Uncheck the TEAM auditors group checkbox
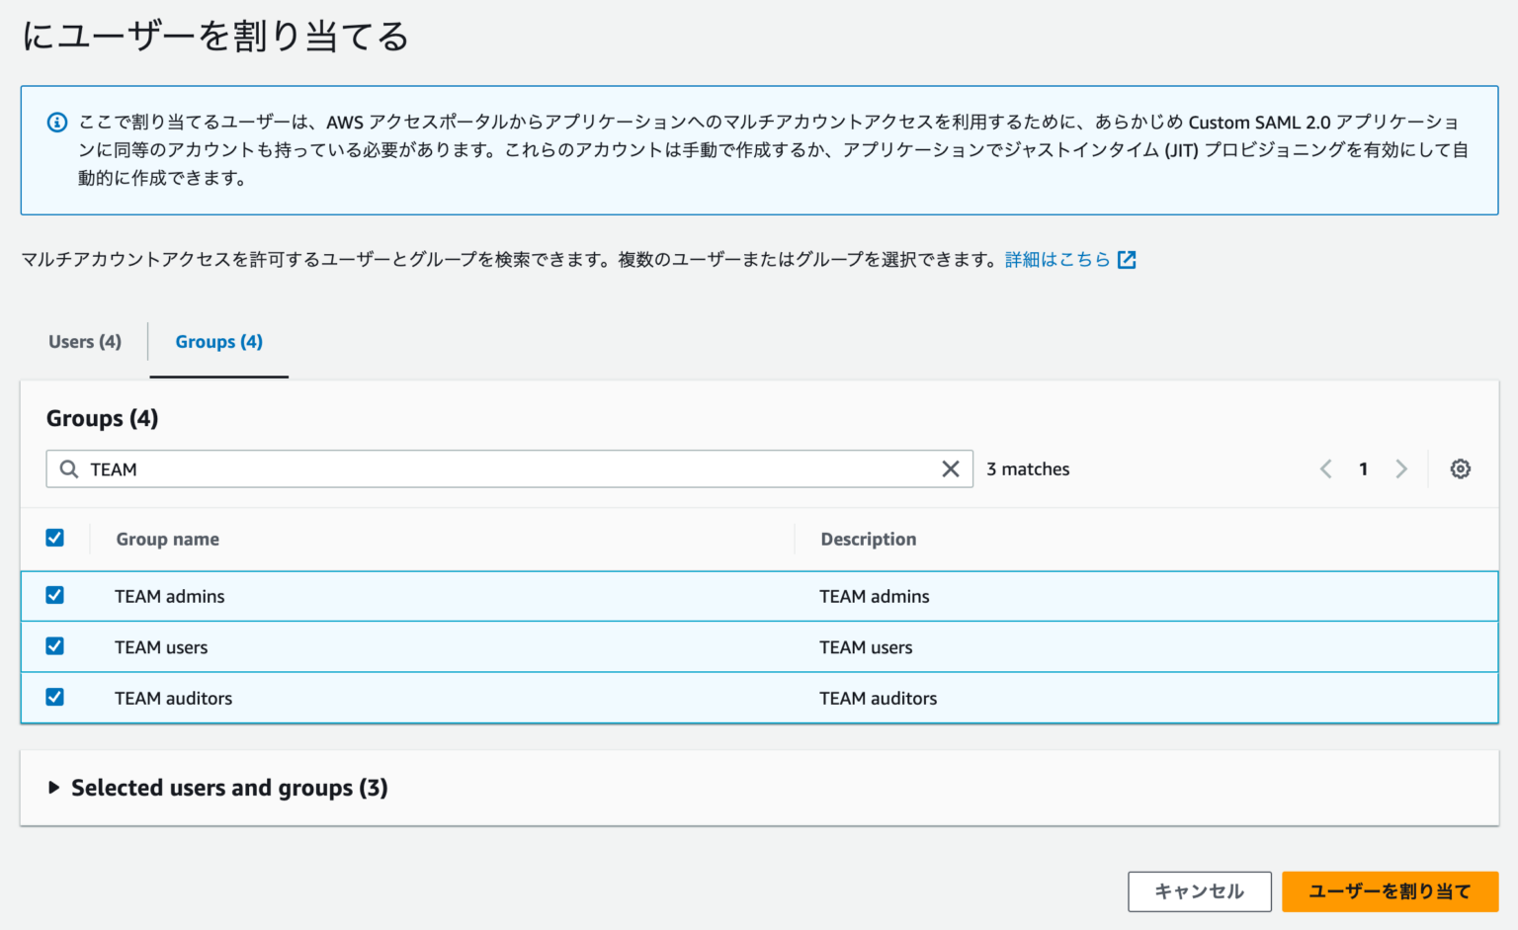Screen dimensions: 1518x930 (55, 697)
